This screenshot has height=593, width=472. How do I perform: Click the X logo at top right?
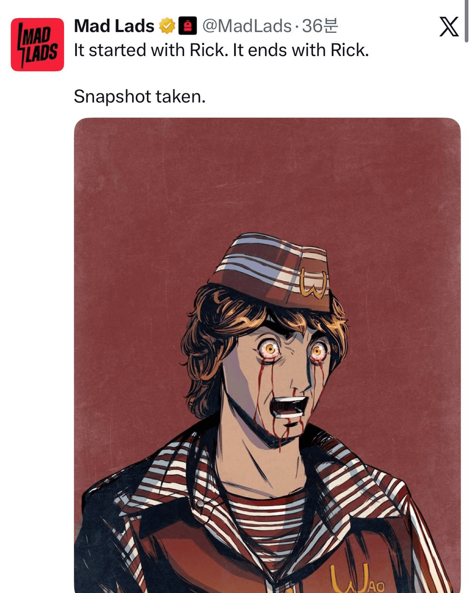[x=448, y=26]
